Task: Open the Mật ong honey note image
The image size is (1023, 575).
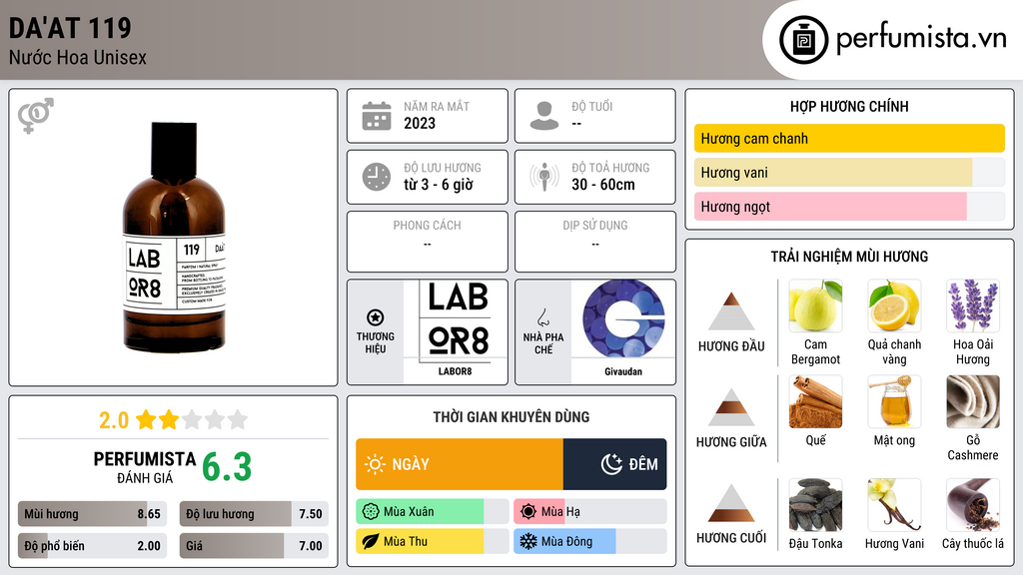Action: click(894, 401)
